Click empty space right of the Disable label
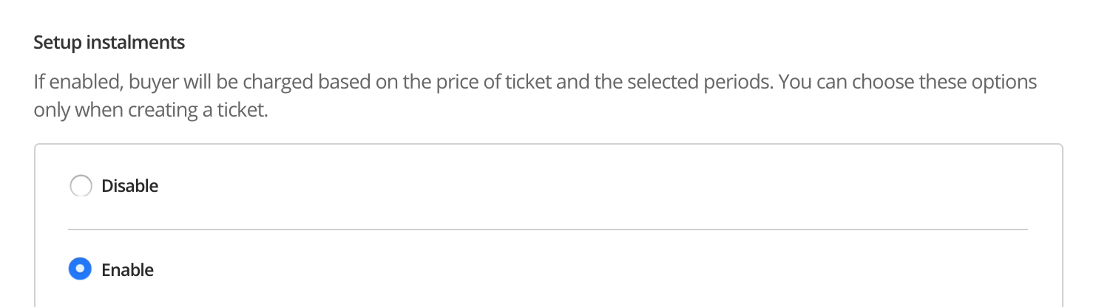 518,186
